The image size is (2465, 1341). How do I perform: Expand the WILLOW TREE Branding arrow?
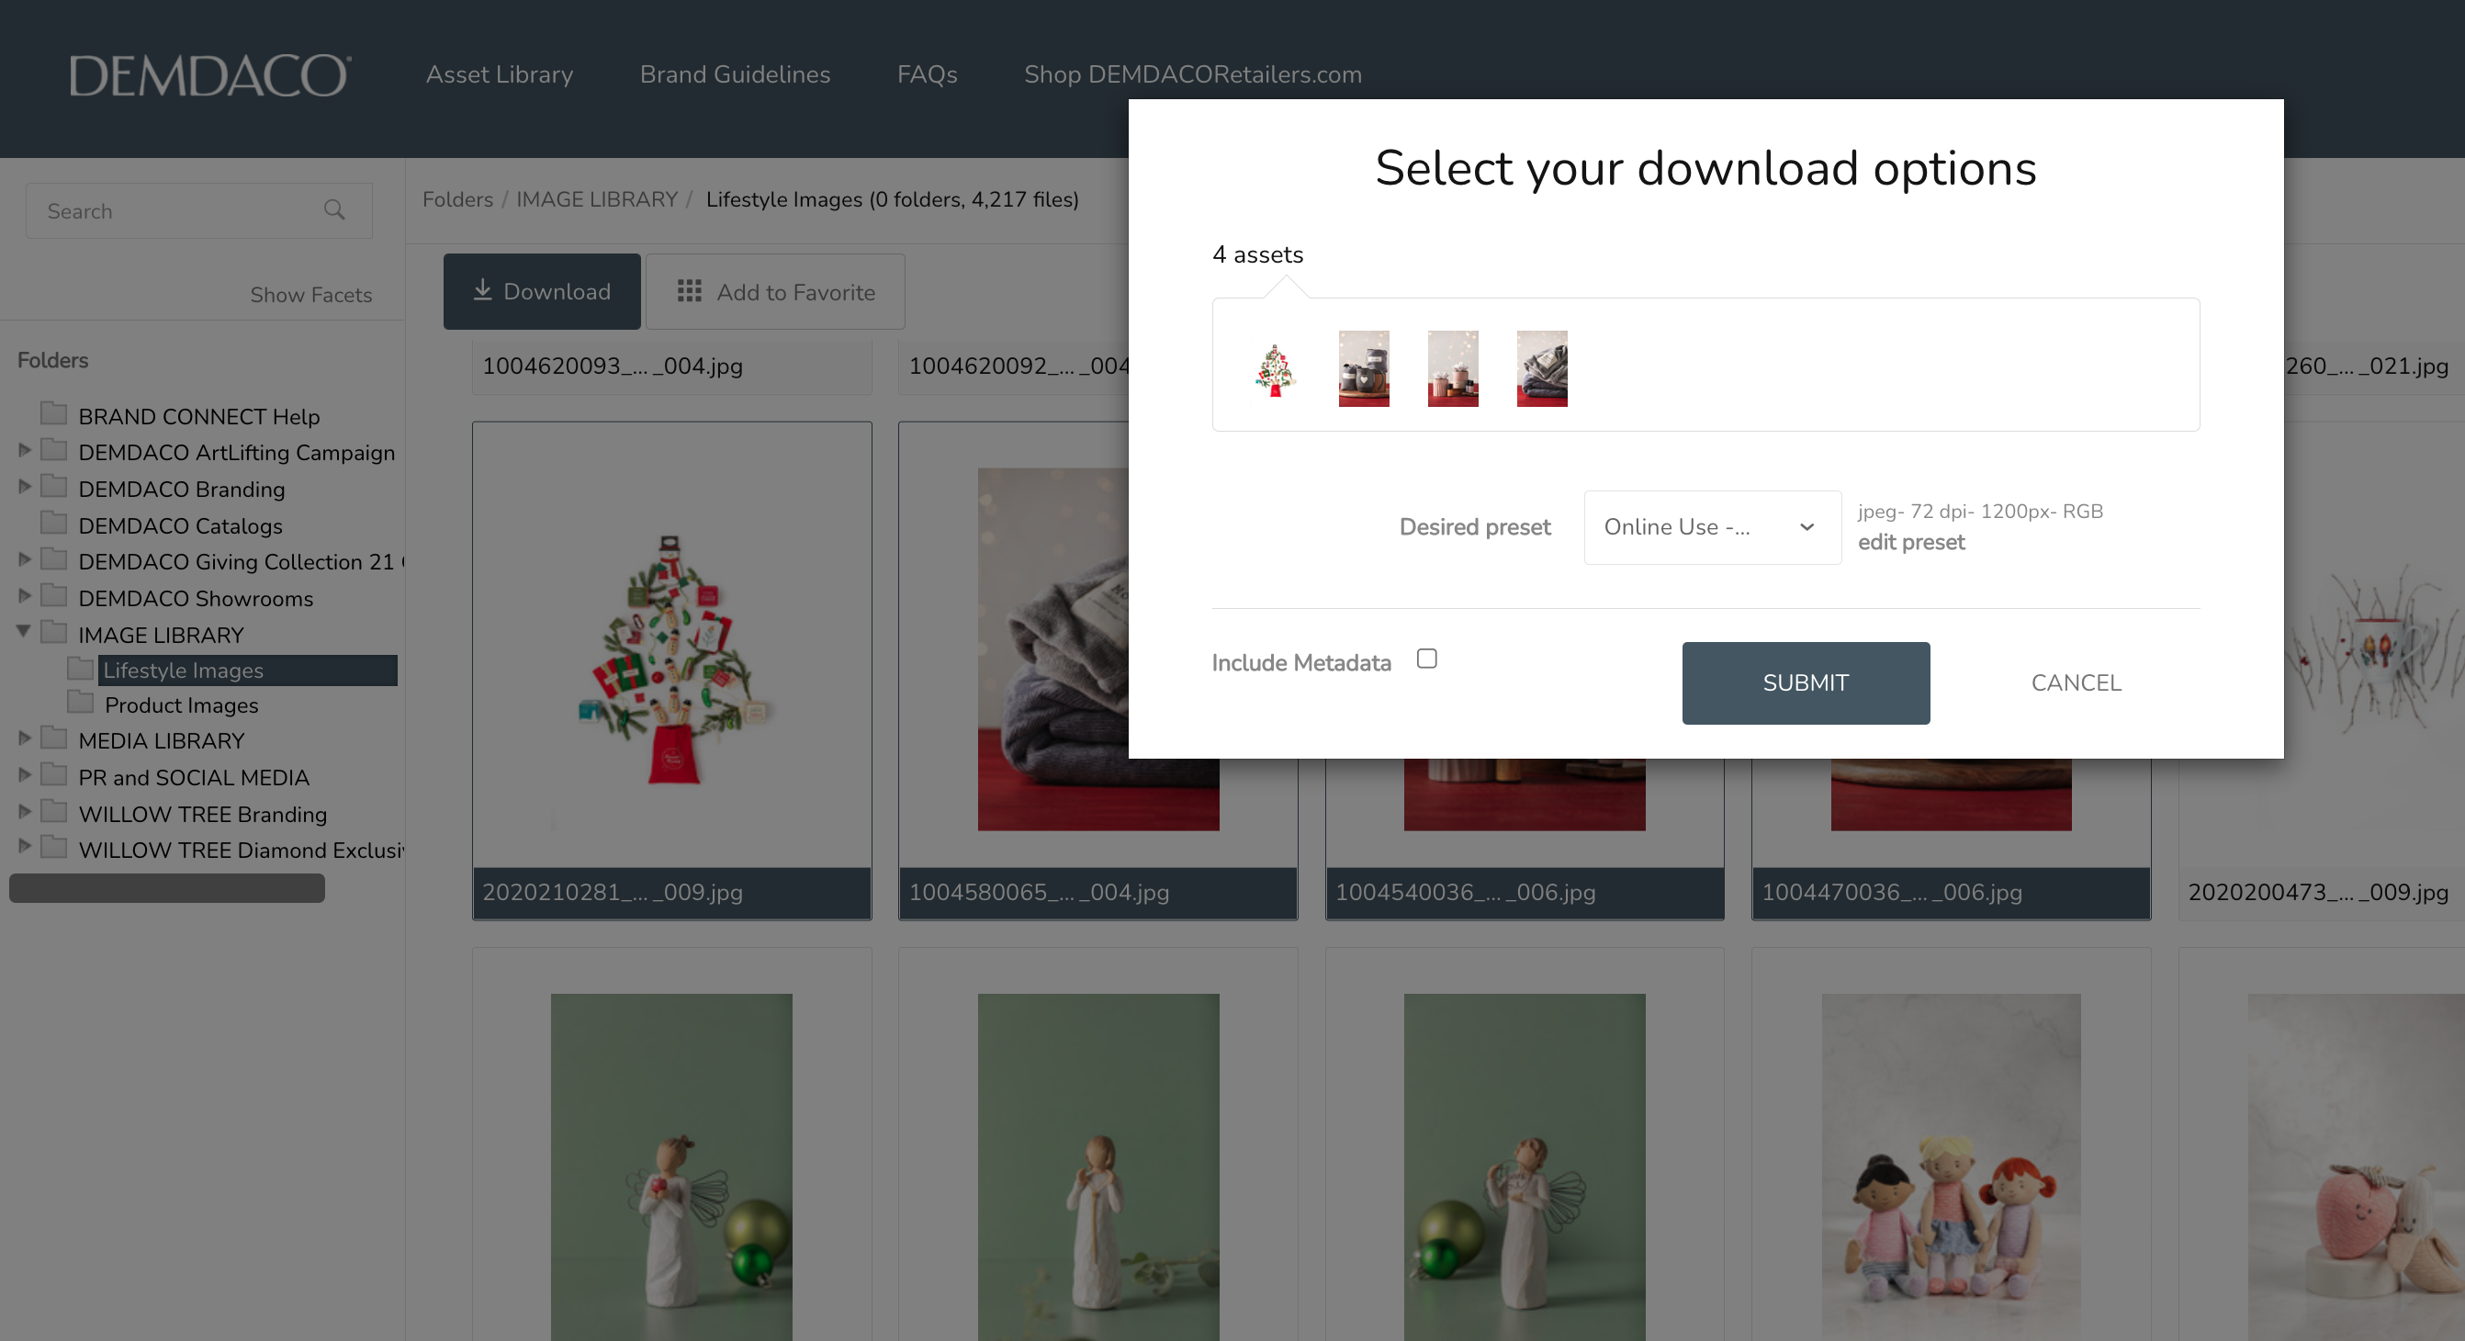click(25, 812)
